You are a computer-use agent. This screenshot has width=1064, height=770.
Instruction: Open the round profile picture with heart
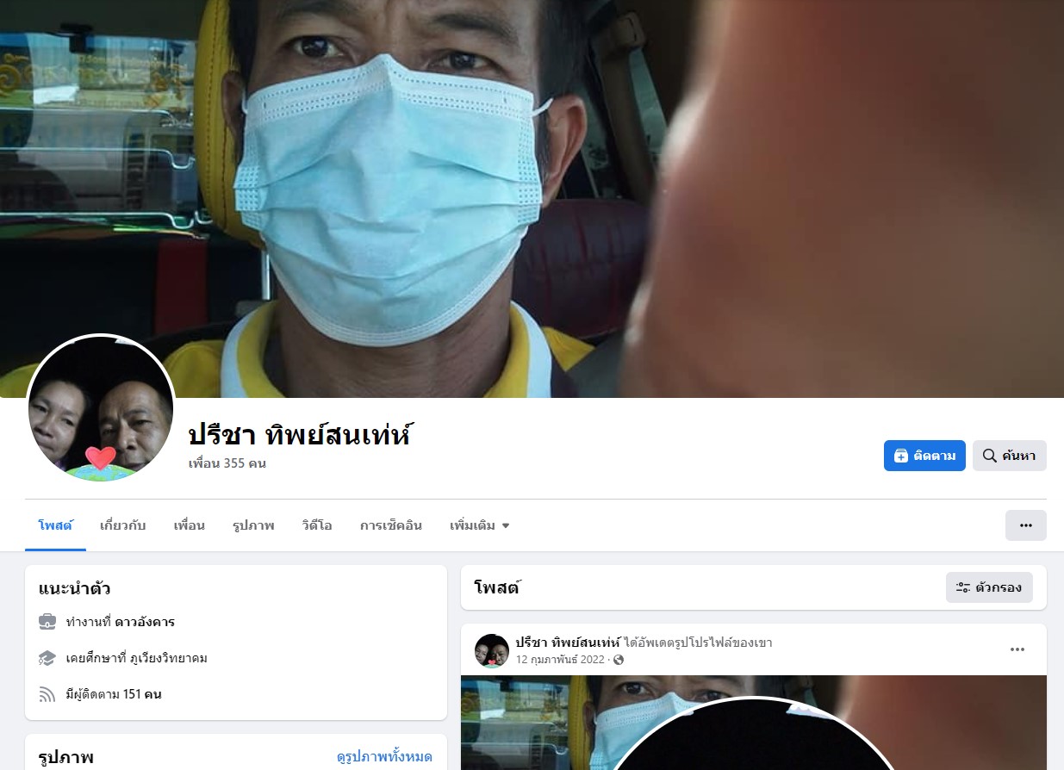[101, 408]
